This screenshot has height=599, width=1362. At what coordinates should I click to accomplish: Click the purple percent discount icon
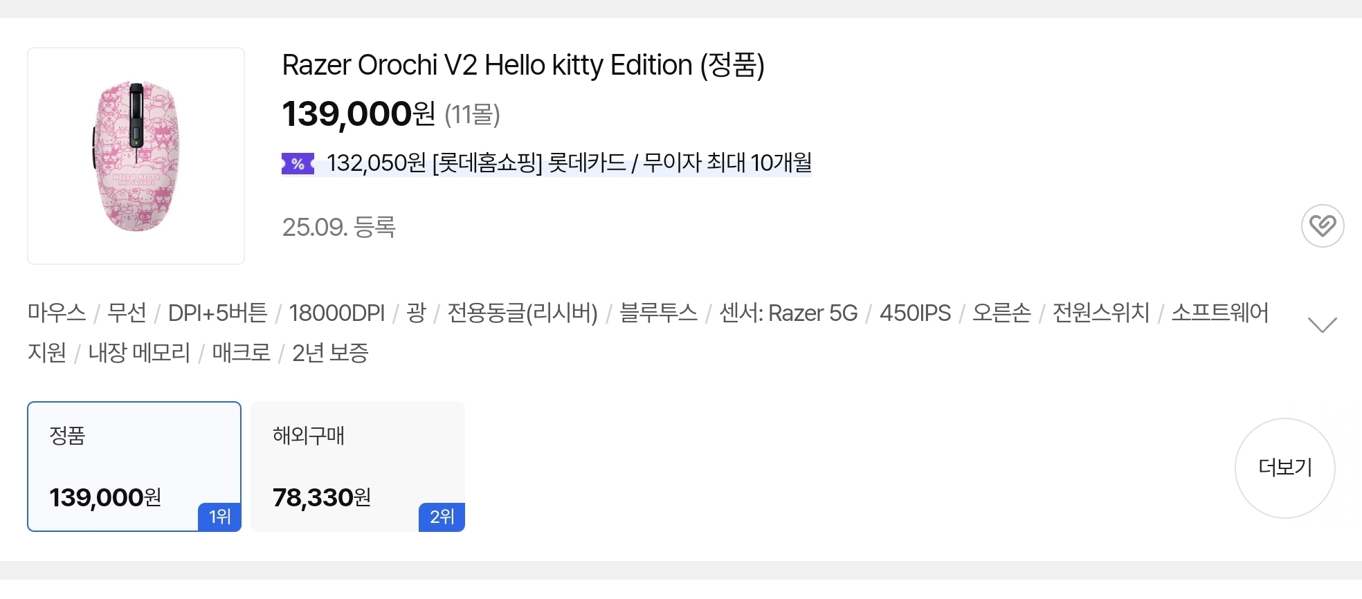coord(298,164)
